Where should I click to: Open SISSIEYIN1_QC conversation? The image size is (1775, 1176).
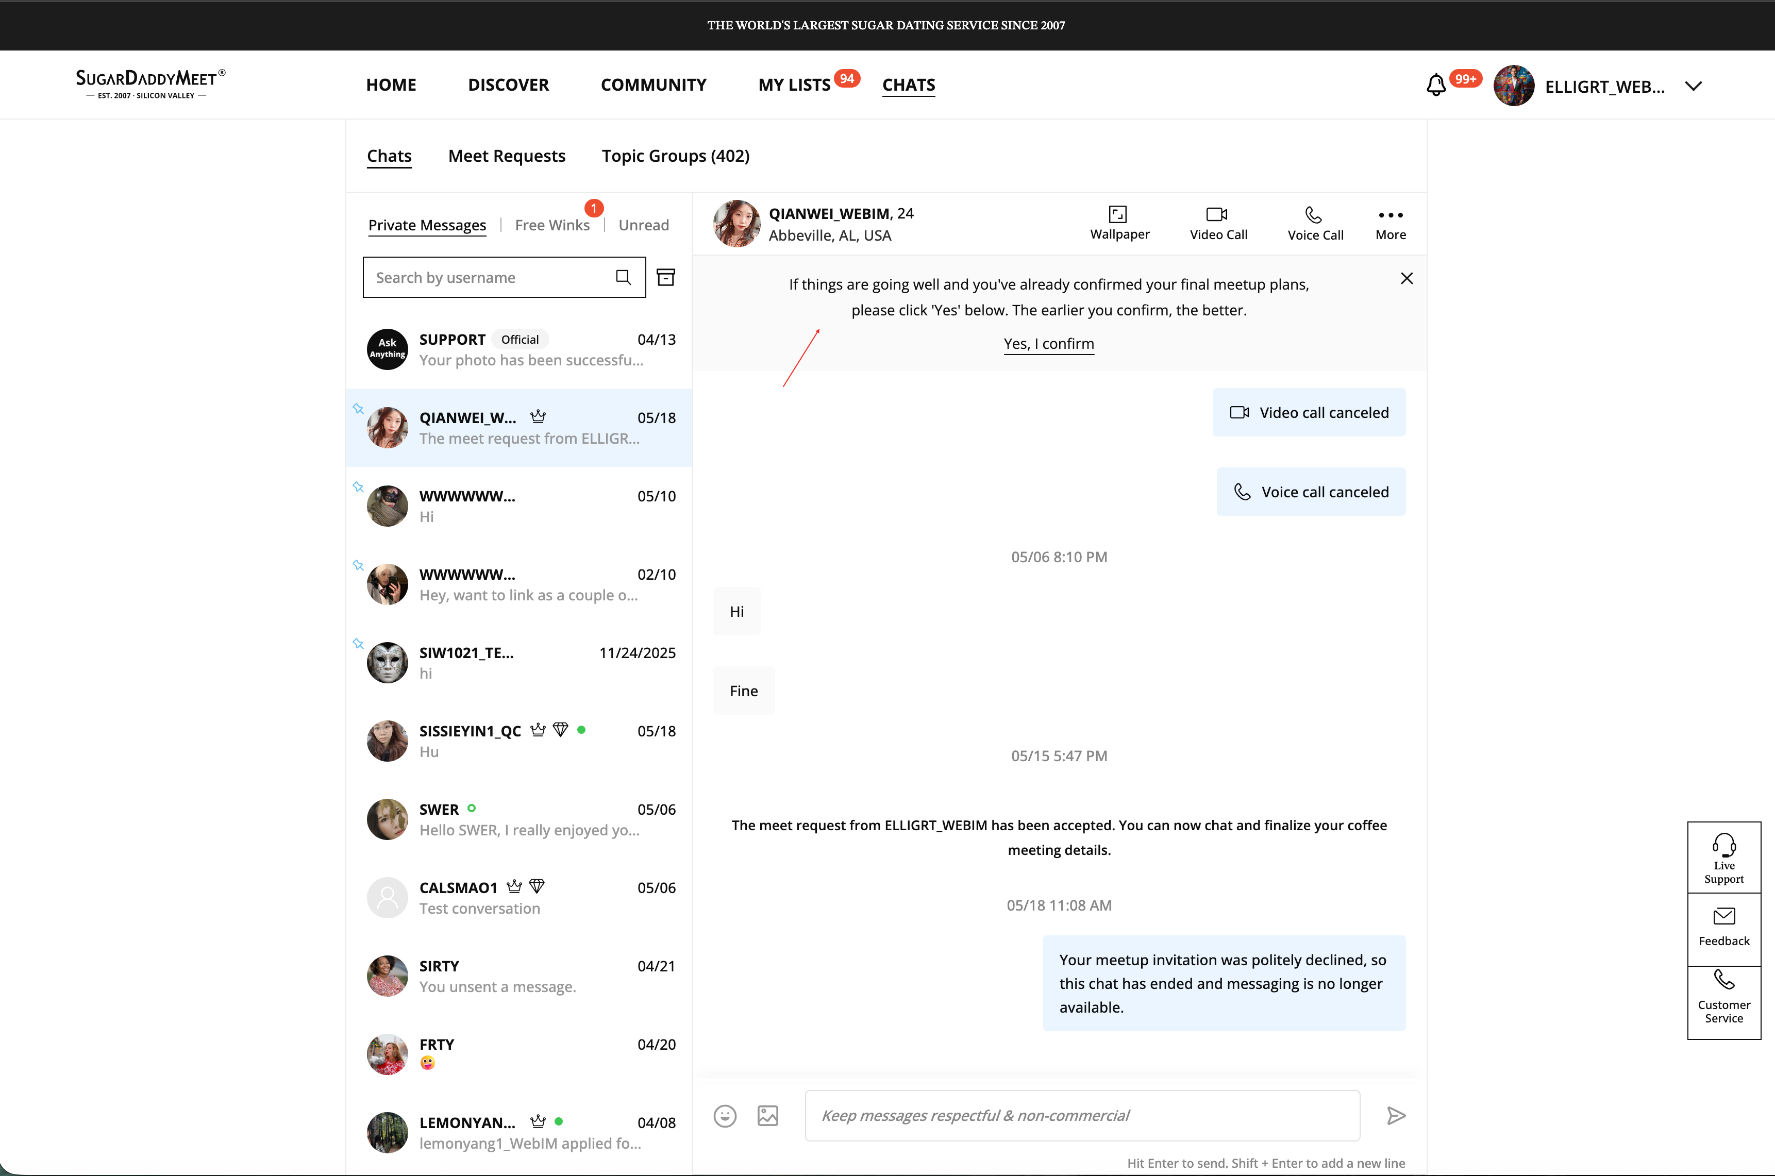tap(519, 741)
